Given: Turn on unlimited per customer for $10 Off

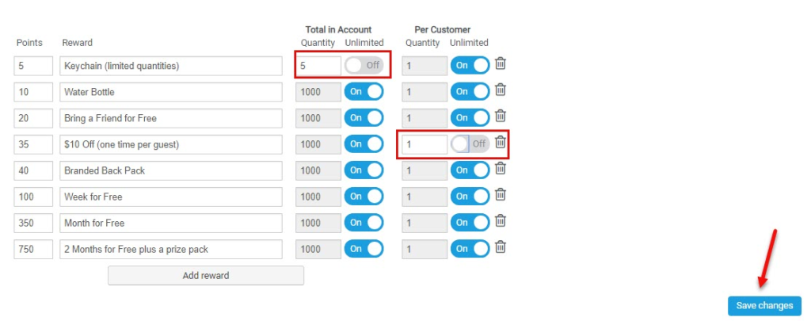Looking at the screenshot, I should point(470,144).
